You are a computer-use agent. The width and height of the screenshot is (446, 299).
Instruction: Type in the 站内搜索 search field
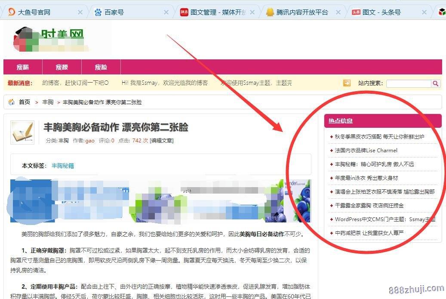[x=408, y=83]
